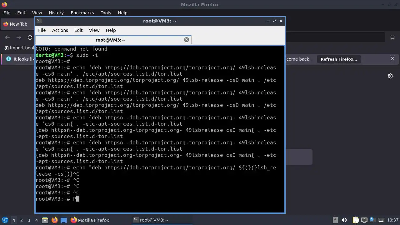Open the update notifier tray icon

coord(372,220)
